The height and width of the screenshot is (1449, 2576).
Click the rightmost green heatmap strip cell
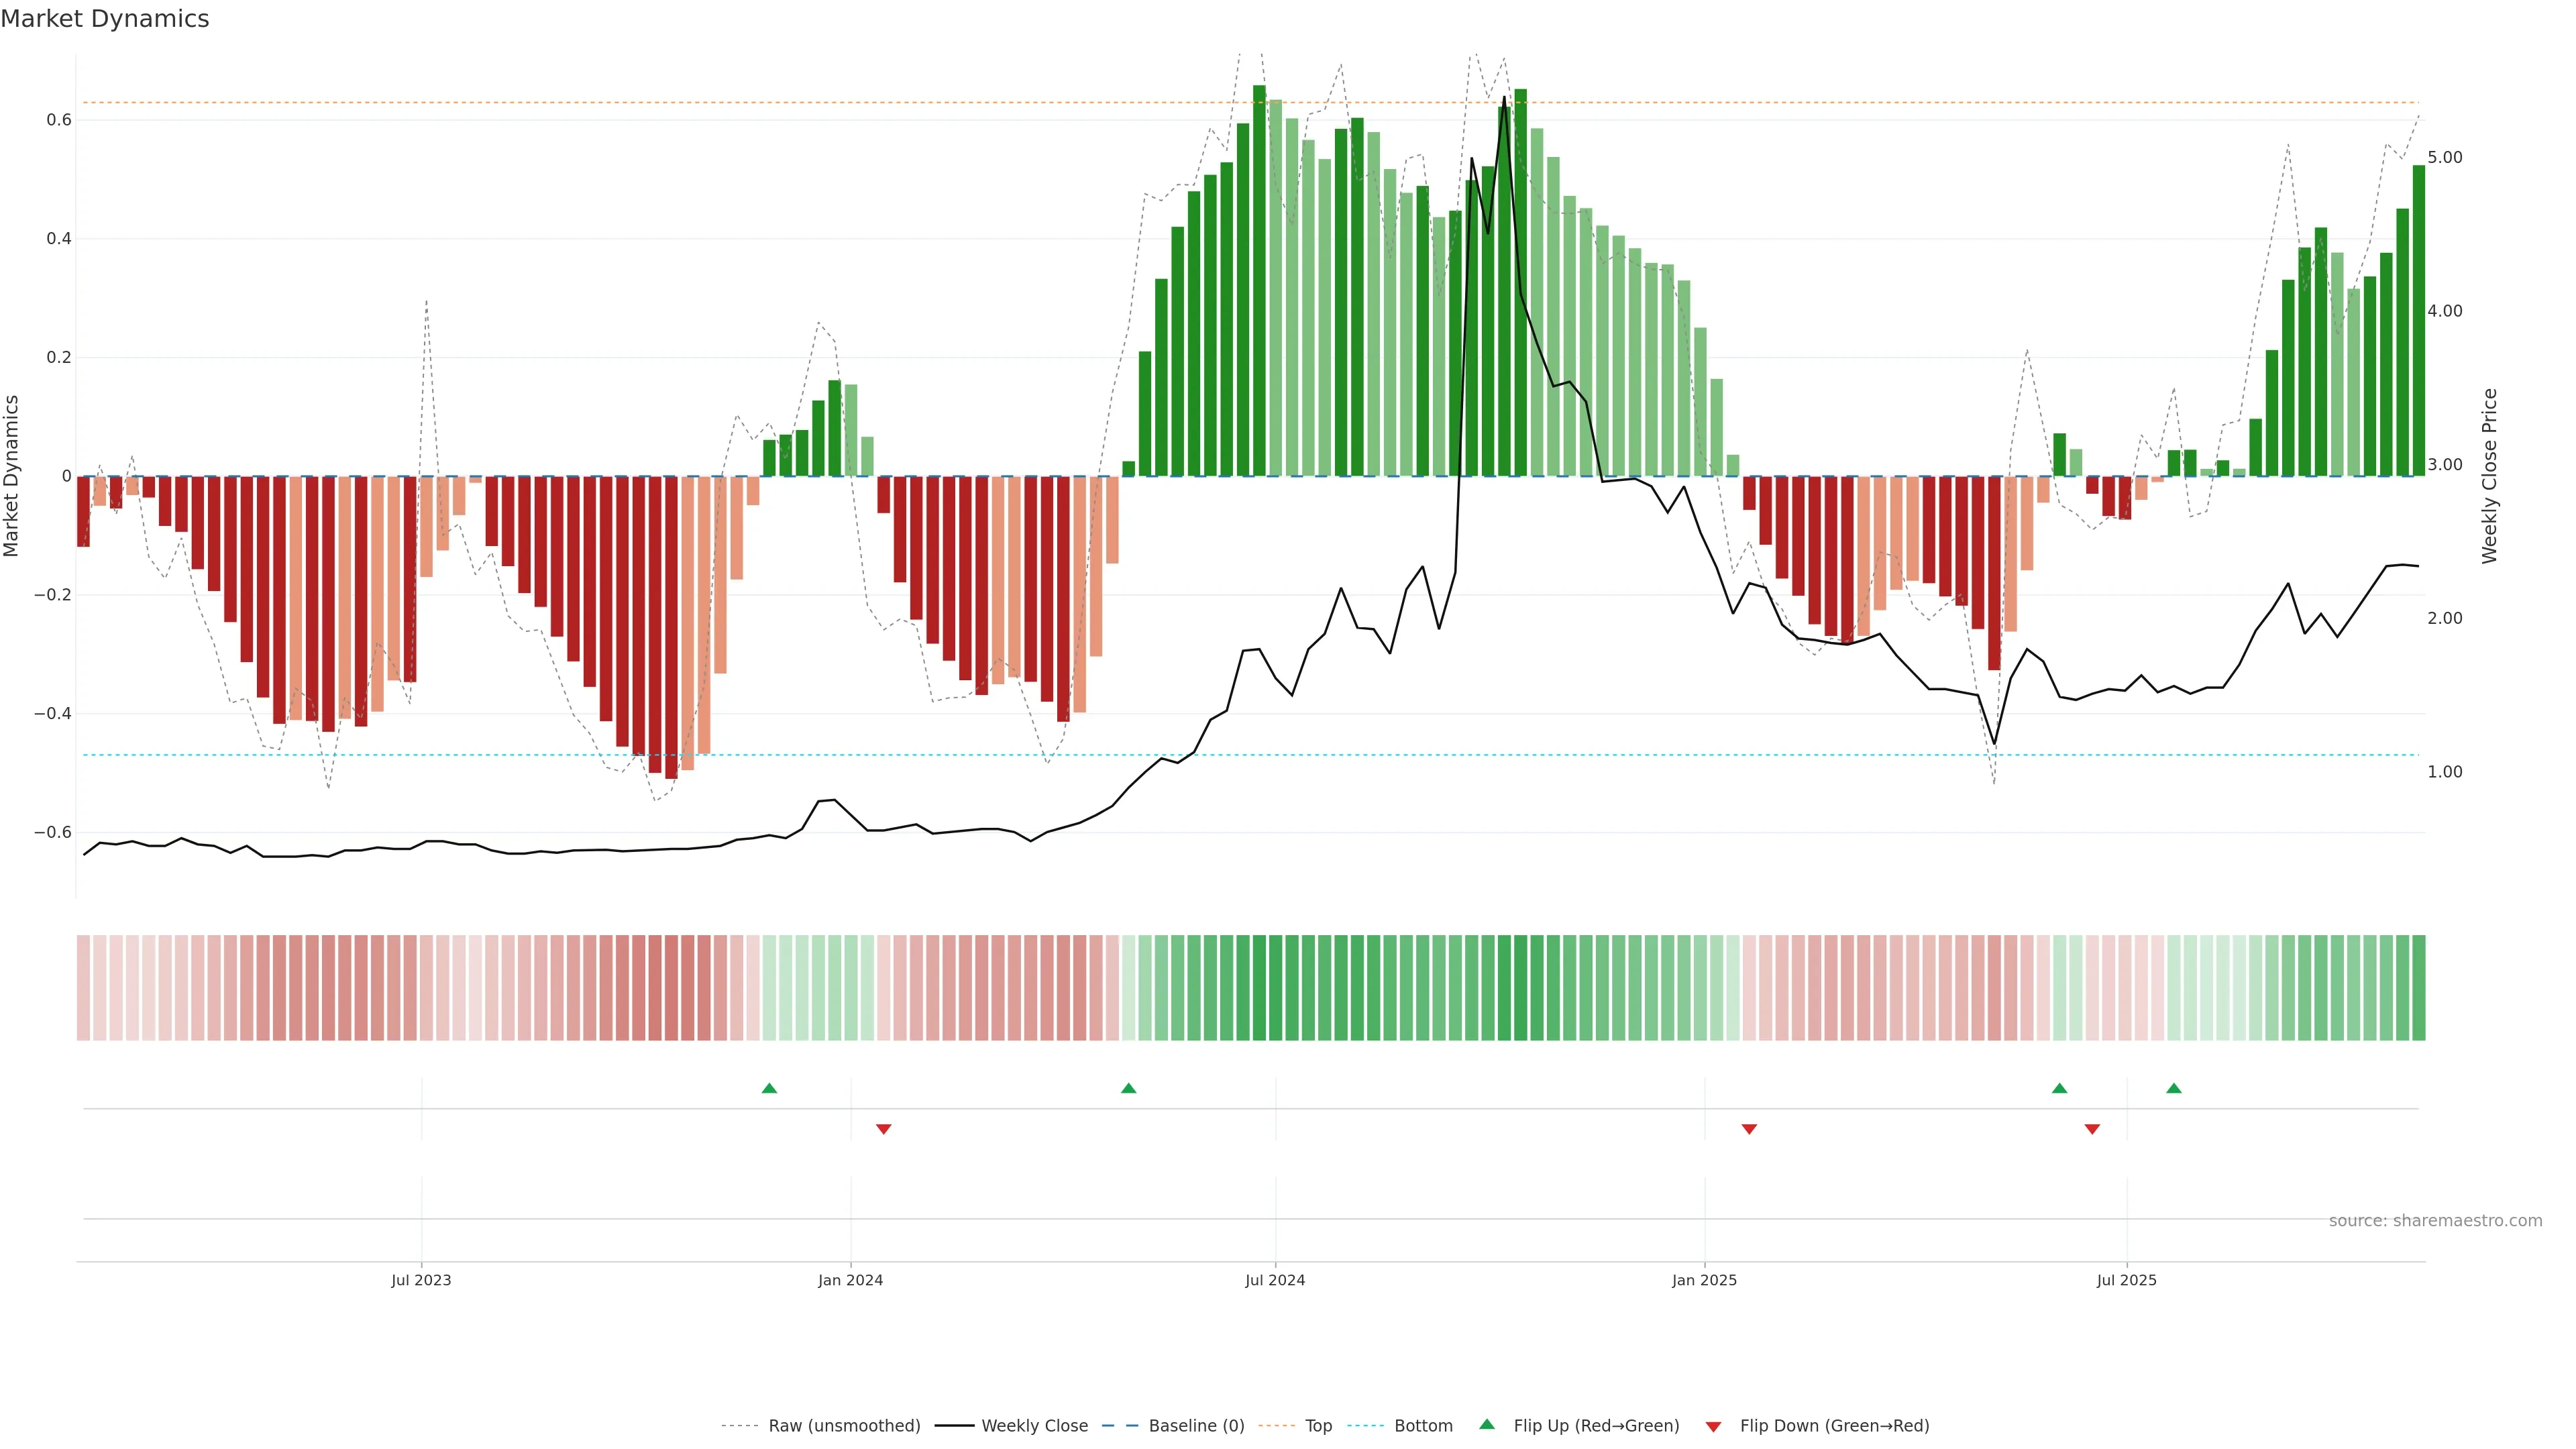coord(2418,988)
